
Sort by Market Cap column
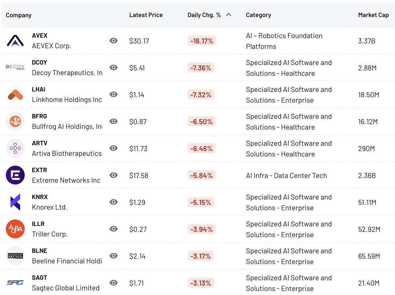374,14
